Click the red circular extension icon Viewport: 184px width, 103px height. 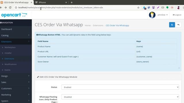click(172, 8)
